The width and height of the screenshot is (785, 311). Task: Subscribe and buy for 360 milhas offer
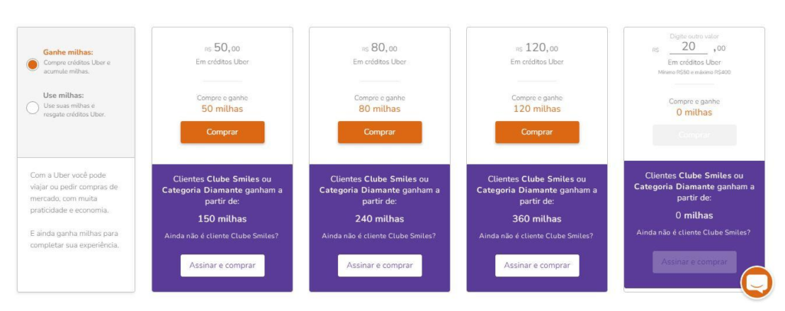pos(537,266)
